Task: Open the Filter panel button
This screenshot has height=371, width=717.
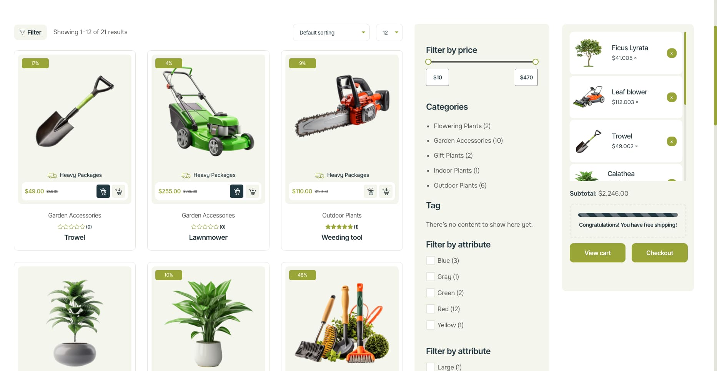Action: pos(30,32)
